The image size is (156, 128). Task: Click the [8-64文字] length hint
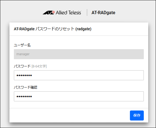39,66
